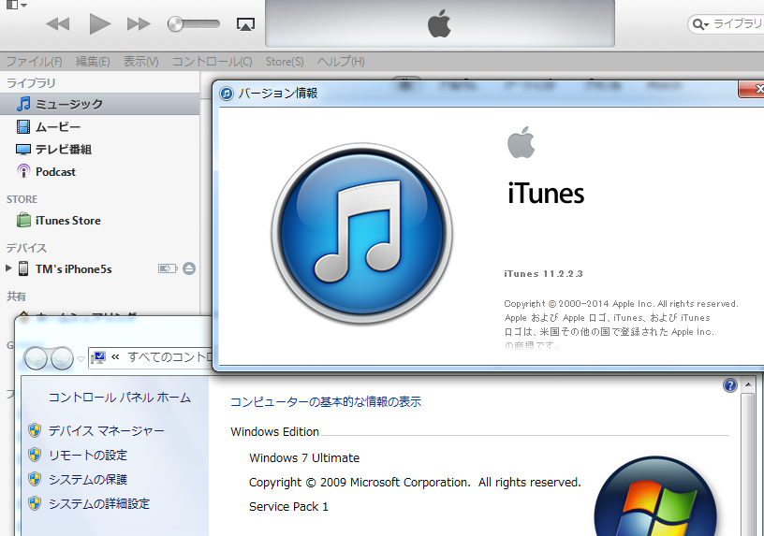Expand the address bar « chevron
The height and width of the screenshot is (536, 764).
pyautogui.click(x=115, y=356)
